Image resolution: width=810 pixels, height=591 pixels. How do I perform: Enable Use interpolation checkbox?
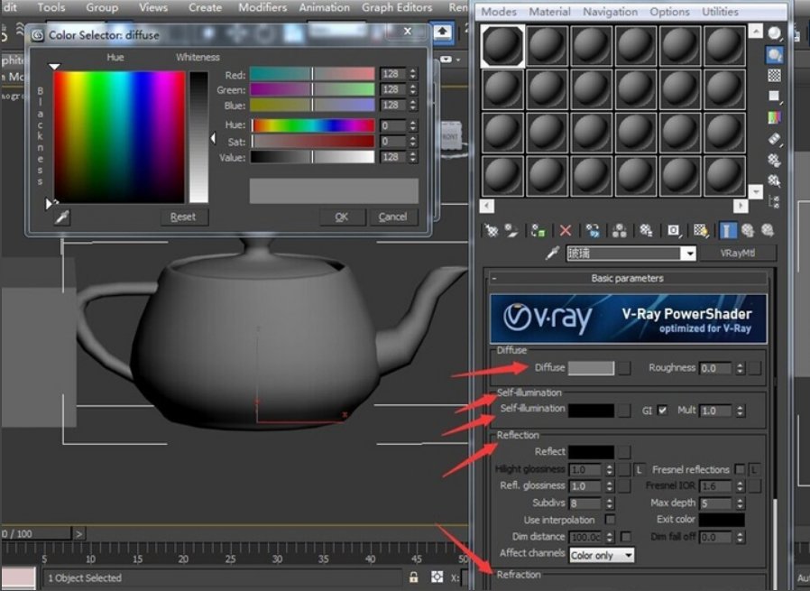pyautogui.click(x=610, y=520)
